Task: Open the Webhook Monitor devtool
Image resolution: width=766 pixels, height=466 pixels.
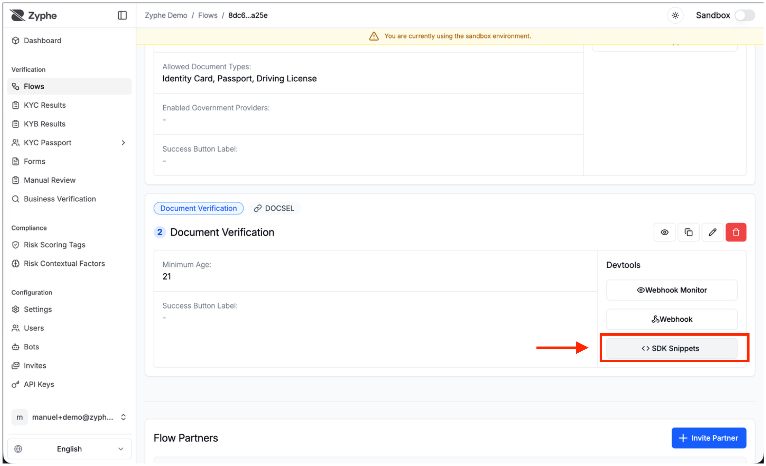Action: [x=671, y=290]
